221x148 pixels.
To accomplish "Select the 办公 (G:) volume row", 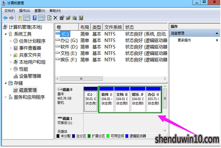I will point(111,40).
